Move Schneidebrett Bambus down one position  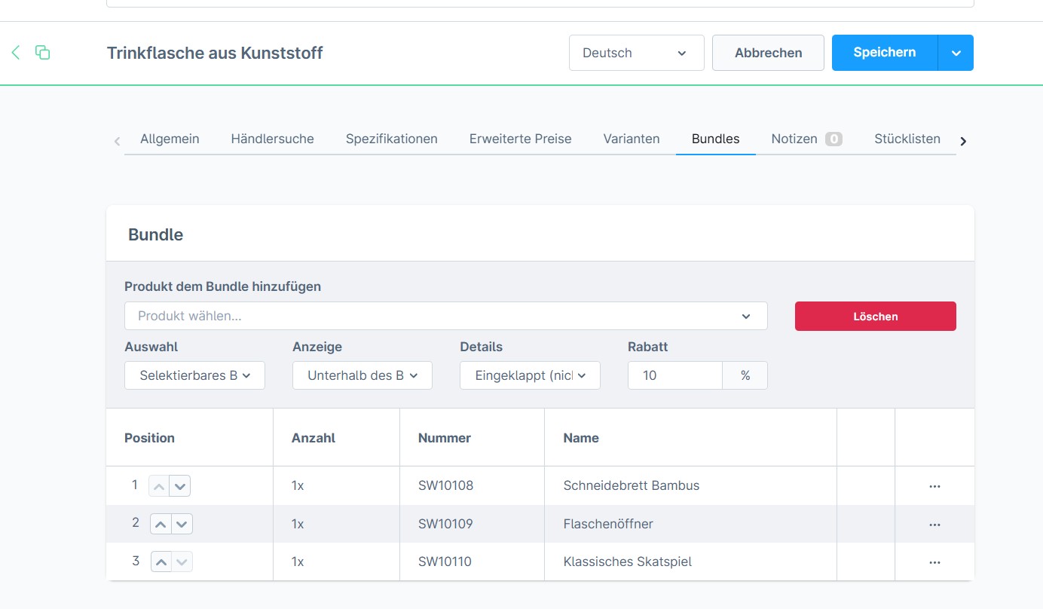[180, 486]
